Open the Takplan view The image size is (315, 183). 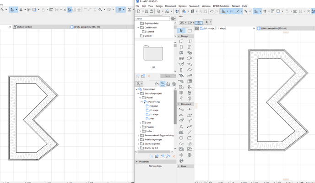pyautogui.click(x=154, y=106)
